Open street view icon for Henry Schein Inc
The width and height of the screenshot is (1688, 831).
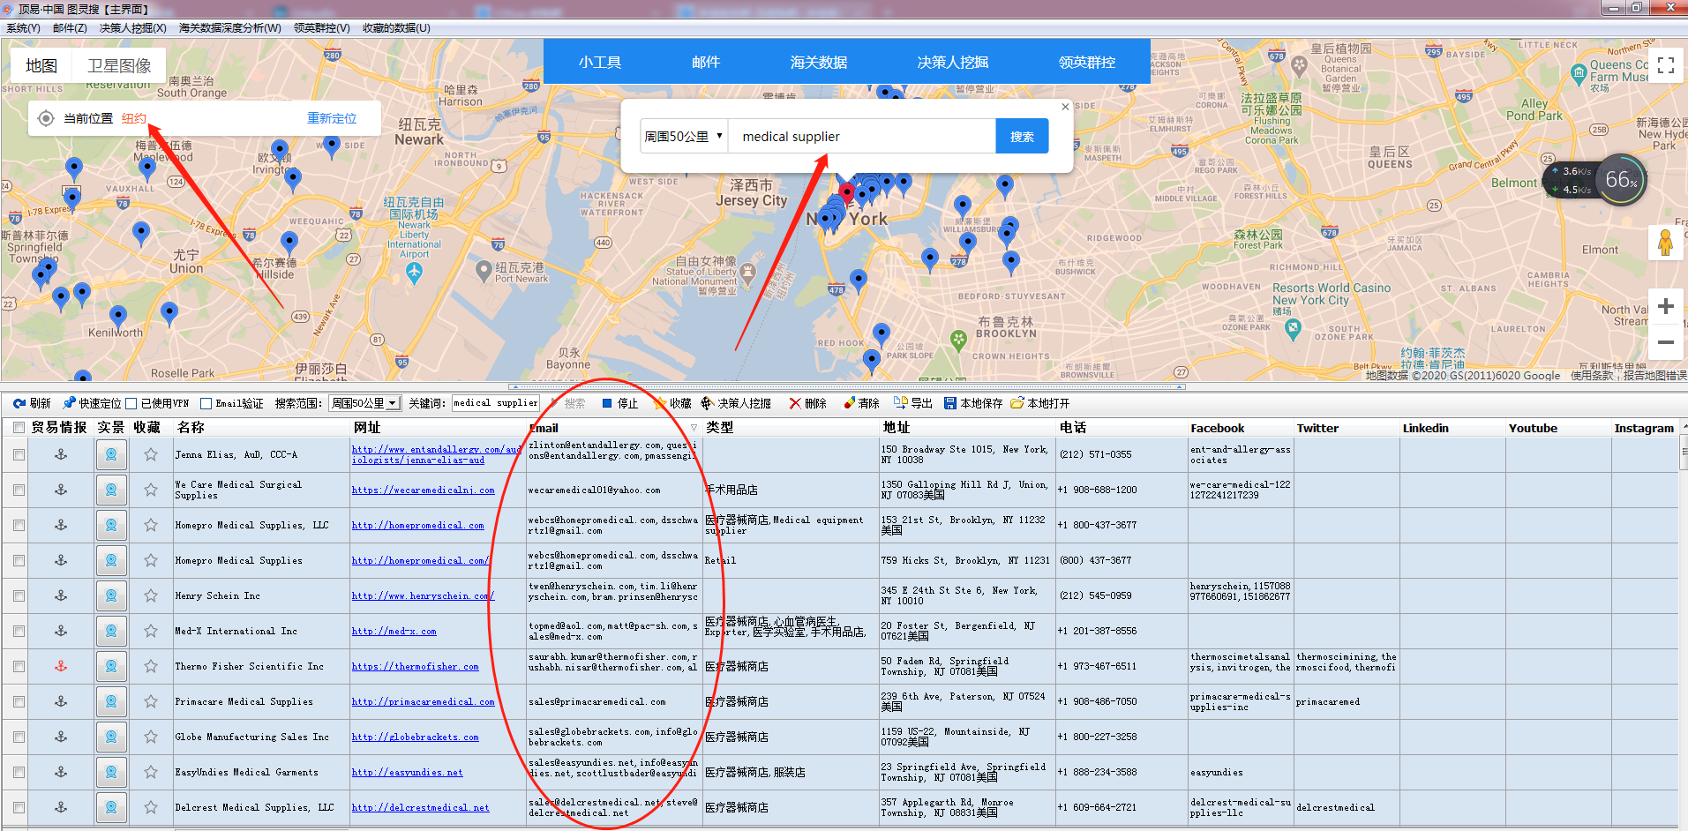point(111,595)
